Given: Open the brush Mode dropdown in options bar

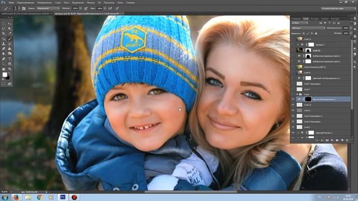Looking at the screenshot, I should point(48,8).
